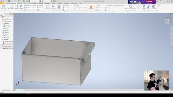
Task: Open the browser search icon
Action: pos(10,14)
